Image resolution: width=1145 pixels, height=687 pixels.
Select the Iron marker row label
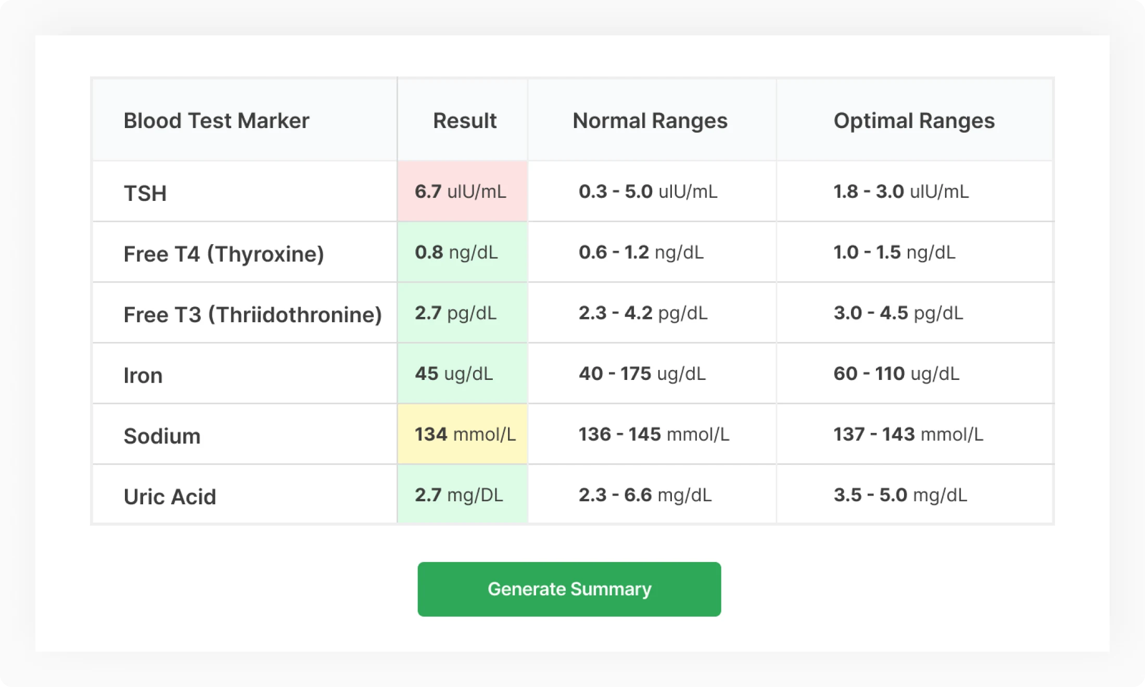(143, 376)
